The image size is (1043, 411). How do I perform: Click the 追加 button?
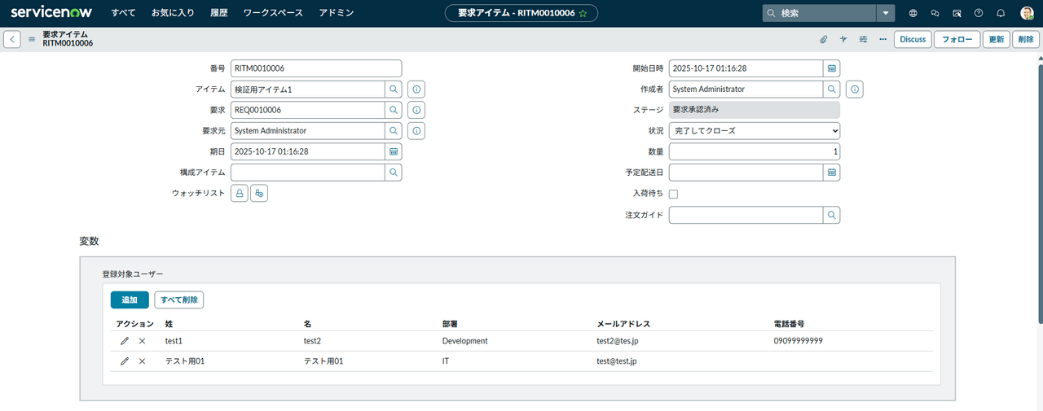click(x=130, y=300)
